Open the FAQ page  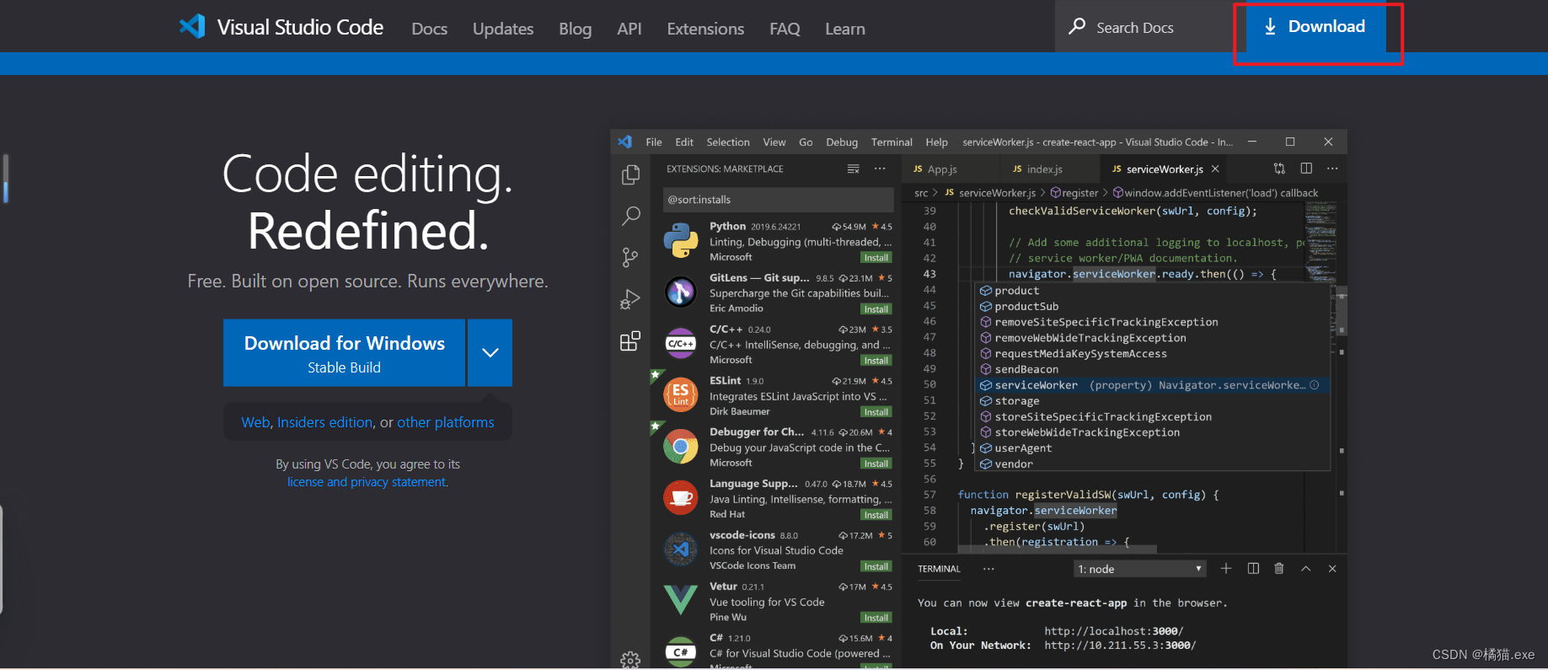(x=785, y=29)
